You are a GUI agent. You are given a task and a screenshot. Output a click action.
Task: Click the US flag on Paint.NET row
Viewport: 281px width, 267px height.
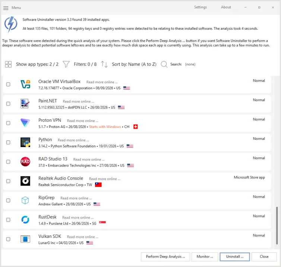(x=121, y=107)
